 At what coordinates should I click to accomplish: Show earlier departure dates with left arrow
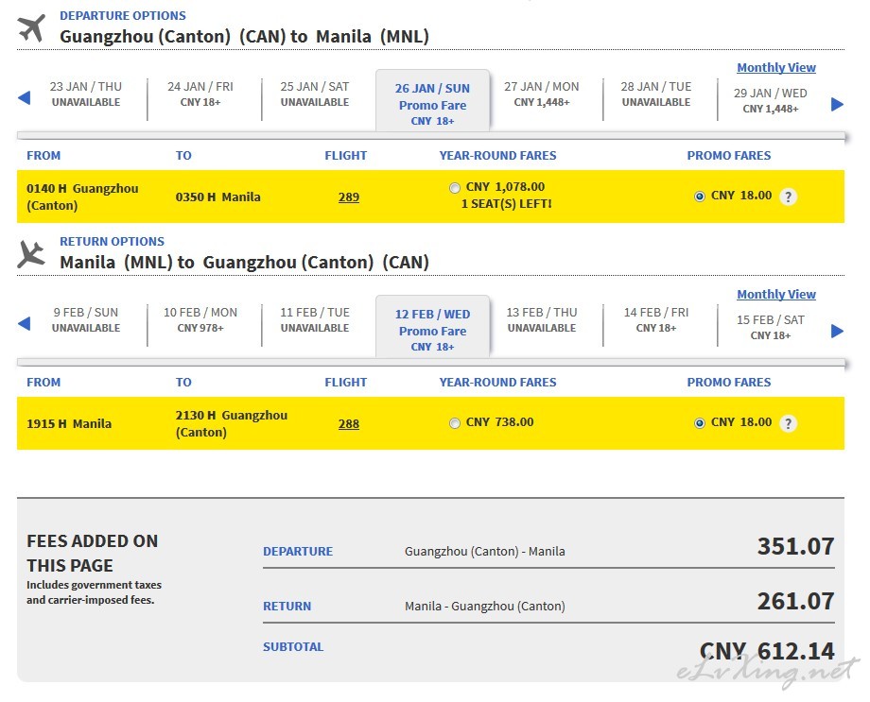tap(24, 98)
